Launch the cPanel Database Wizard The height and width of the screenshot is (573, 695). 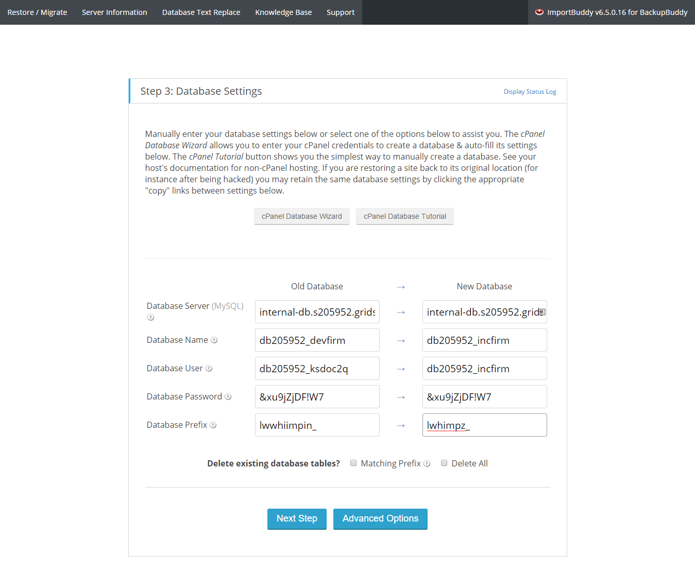(301, 216)
